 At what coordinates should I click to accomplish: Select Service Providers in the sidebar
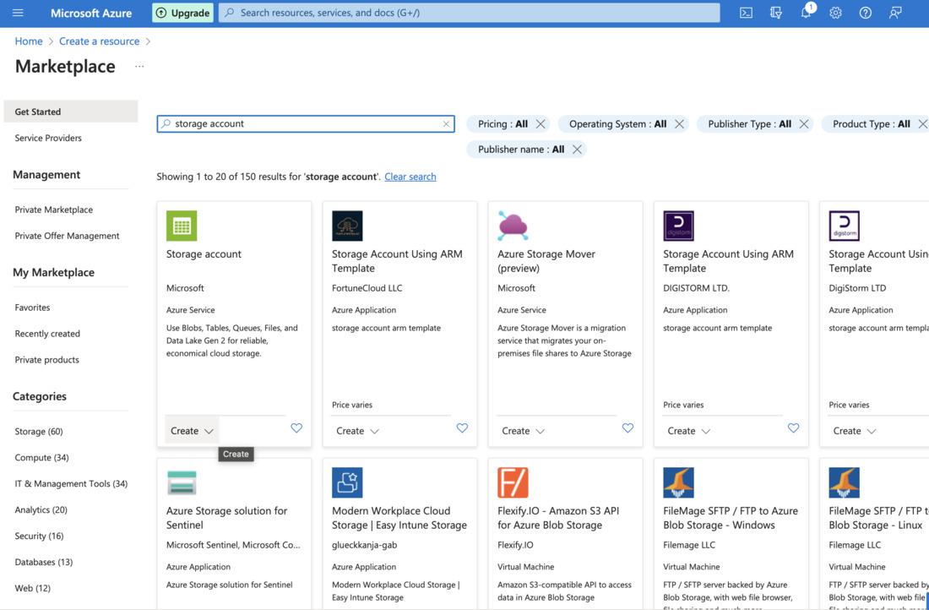click(48, 138)
